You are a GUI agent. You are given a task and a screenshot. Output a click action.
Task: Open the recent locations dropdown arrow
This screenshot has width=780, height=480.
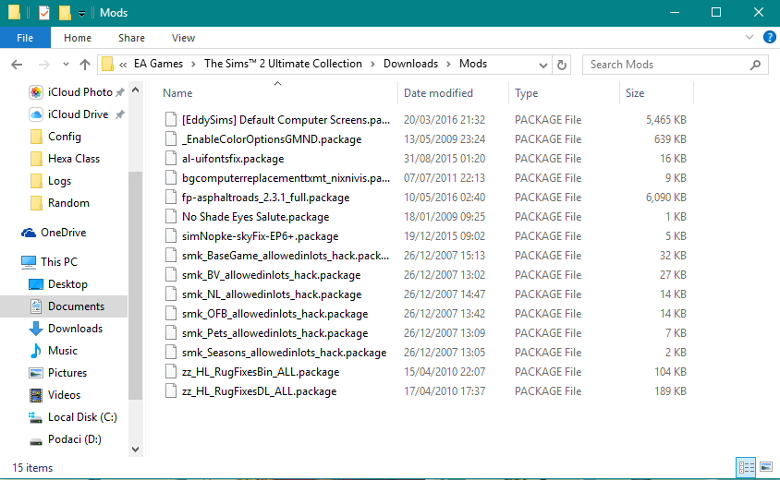coord(64,65)
